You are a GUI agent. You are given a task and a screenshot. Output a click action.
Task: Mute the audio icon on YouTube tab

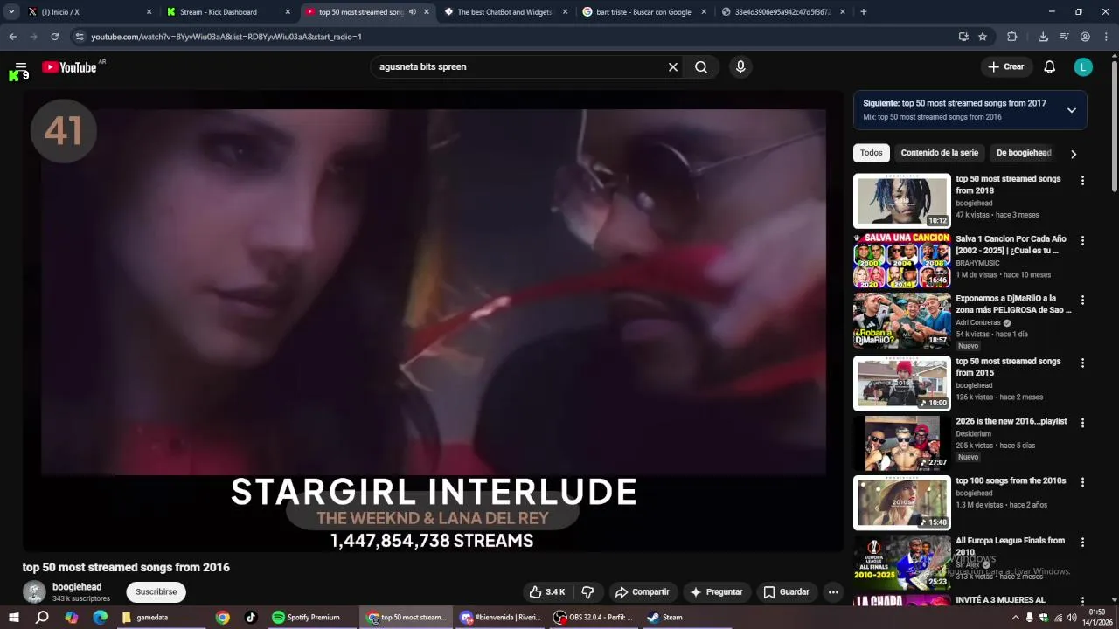point(413,12)
